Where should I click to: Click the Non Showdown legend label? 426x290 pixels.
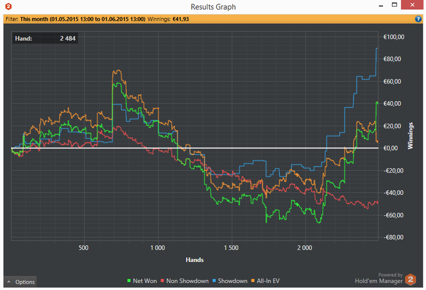187,281
